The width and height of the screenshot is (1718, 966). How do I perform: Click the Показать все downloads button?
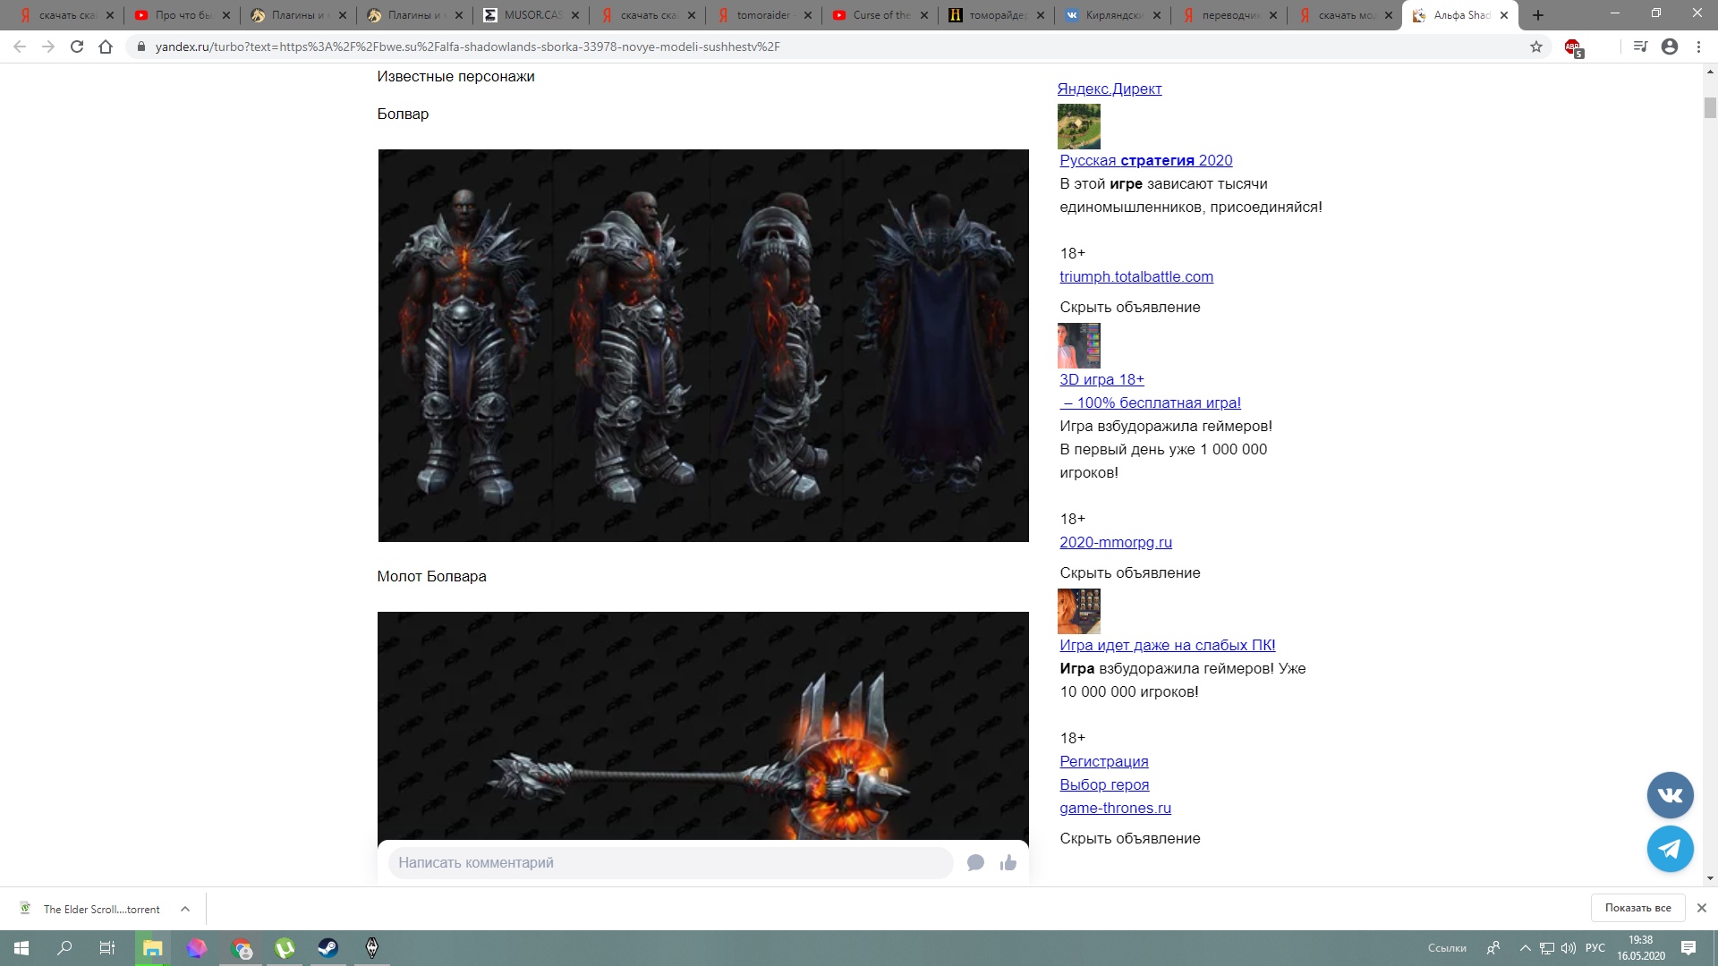point(1637,908)
